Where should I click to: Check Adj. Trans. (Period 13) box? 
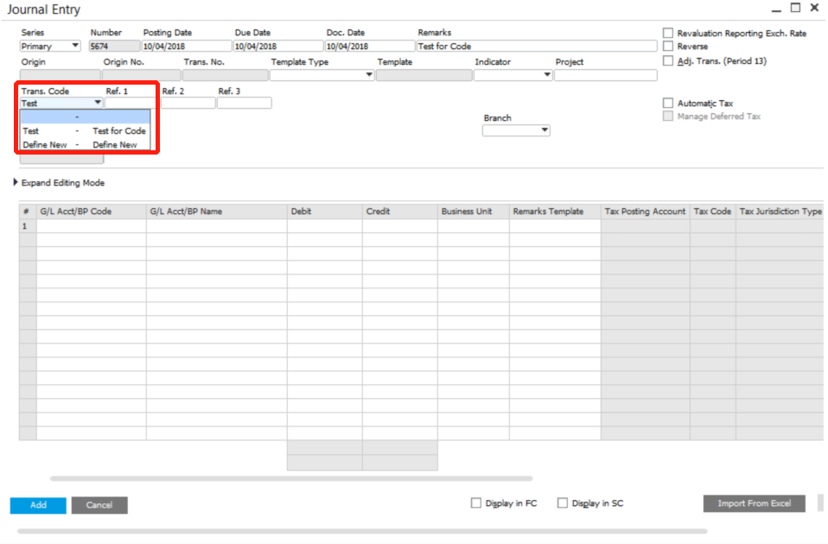pos(667,61)
